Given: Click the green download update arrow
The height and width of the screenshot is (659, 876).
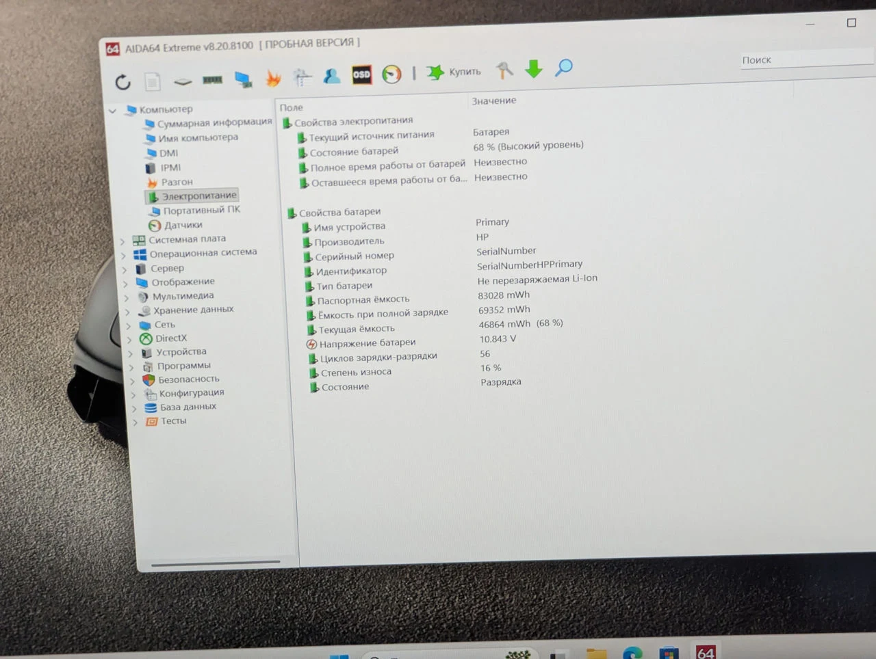Looking at the screenshot, I should pos(534,68).
